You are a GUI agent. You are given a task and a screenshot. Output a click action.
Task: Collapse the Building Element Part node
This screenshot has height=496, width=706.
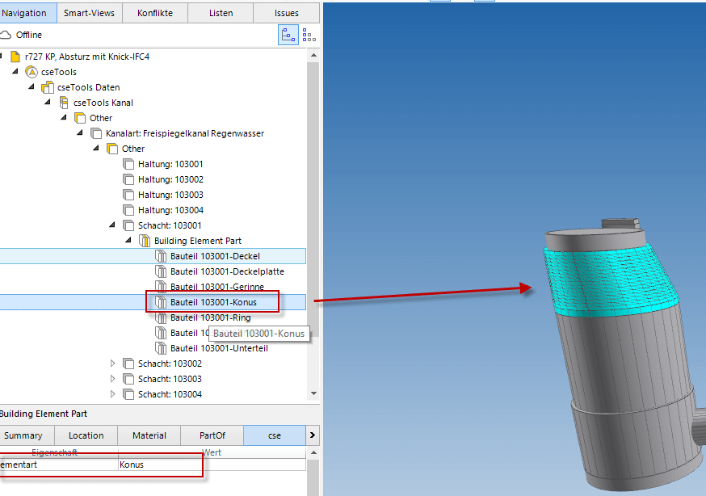pos(129,241)
